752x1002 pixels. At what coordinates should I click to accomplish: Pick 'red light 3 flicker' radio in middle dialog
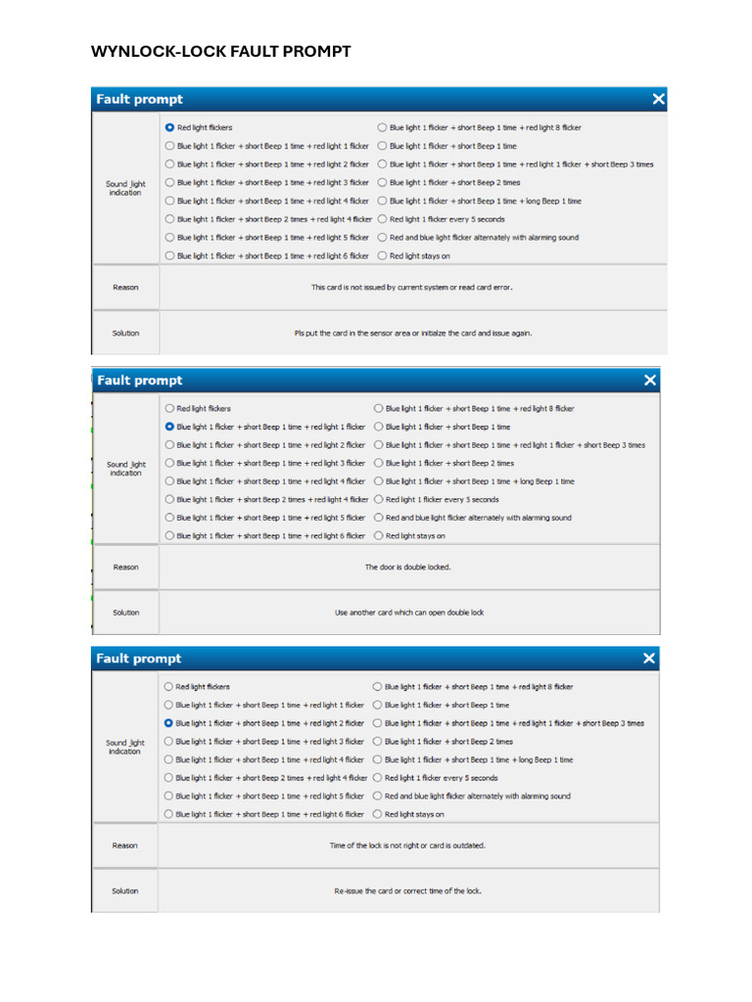point(169,463)
